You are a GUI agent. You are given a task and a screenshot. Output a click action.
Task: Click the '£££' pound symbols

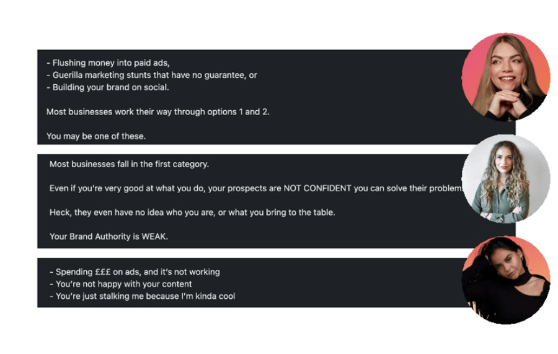tap(103, 272)
